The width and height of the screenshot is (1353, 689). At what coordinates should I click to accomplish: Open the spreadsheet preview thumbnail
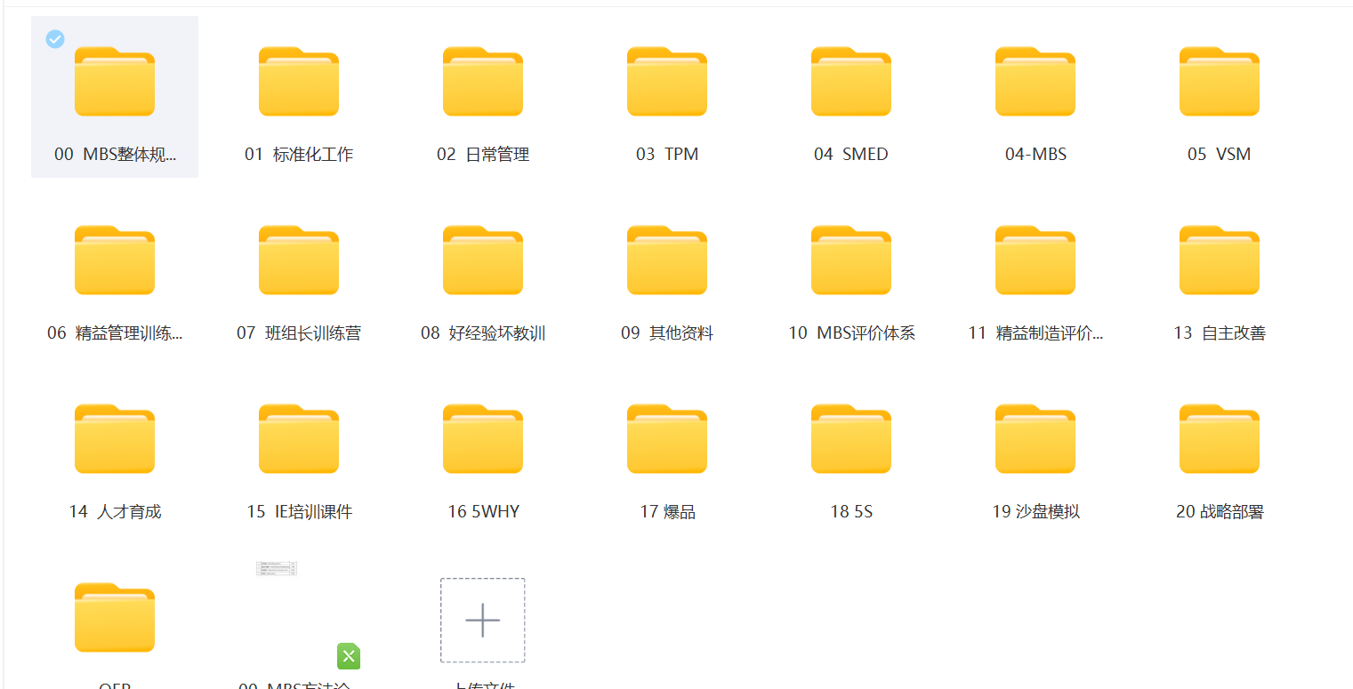click(x=277, y=568)
